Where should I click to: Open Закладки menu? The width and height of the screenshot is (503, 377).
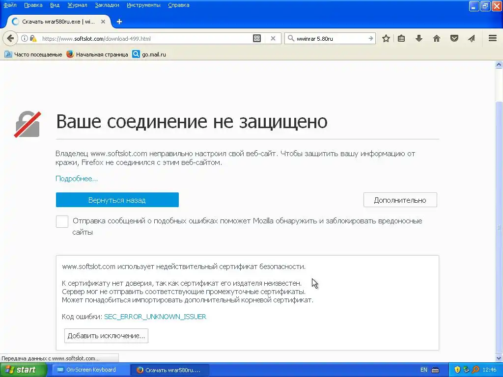coord(107,5)
